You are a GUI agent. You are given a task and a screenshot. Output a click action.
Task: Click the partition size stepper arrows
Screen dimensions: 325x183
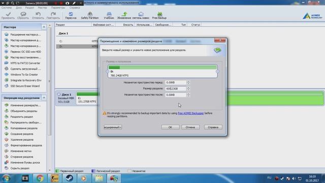[188, 88]
